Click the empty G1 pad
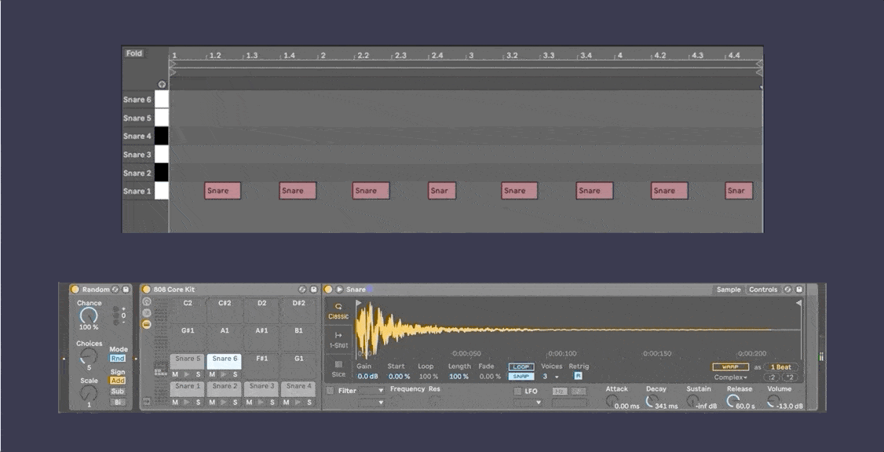This screenshot has width=884, height=452. click(x=299, y=365)
